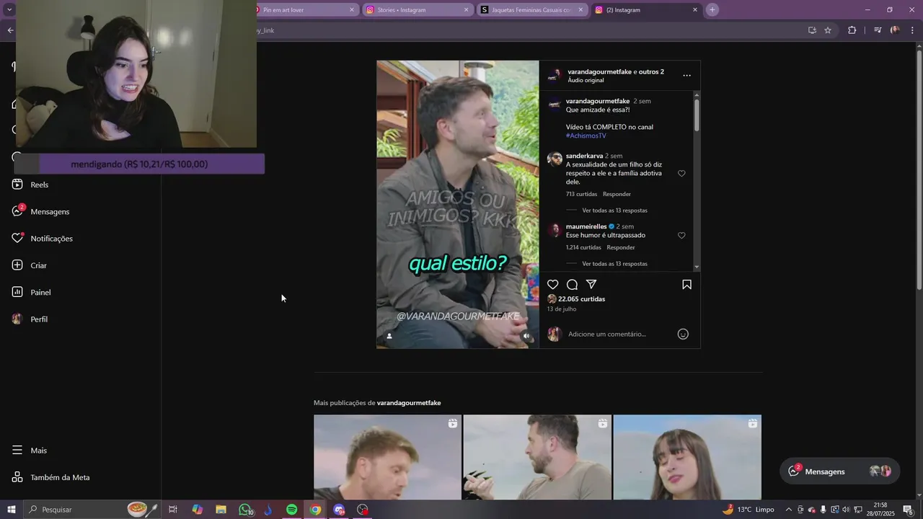Show tagged people icon on video
Image resolution: width=923 pixels, height=519 pixels.
tap(389, 336)
